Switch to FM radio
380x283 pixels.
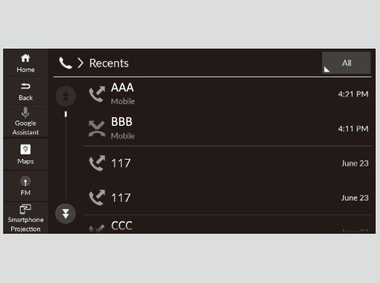[x=26, y=186]
